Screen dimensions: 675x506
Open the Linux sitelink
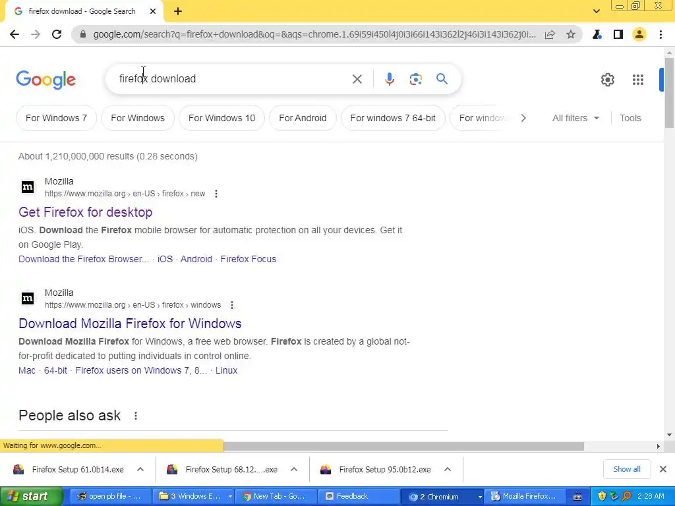coord(227,370)
